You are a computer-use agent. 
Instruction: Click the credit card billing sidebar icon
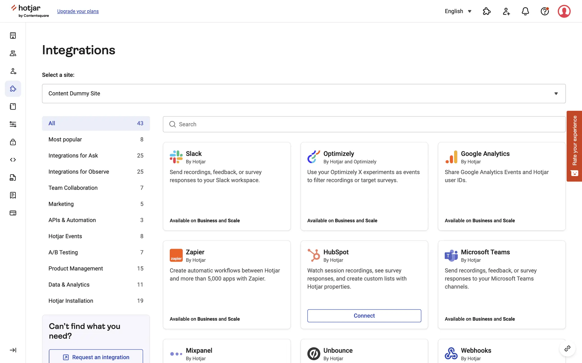point(13,213)
